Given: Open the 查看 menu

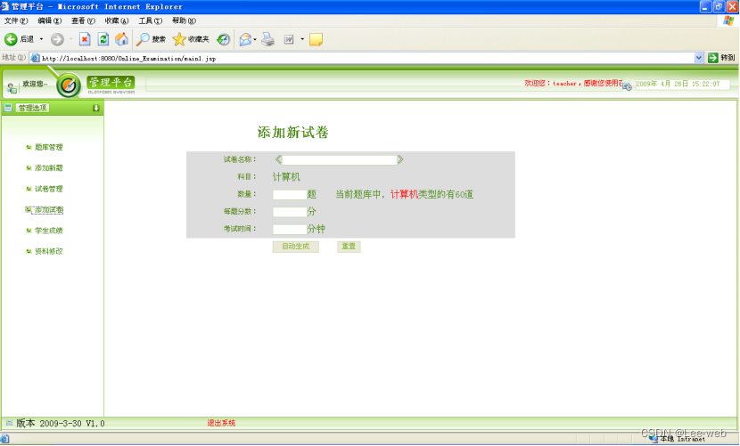Looking at the screenshot, I should [x=83, y=20].
